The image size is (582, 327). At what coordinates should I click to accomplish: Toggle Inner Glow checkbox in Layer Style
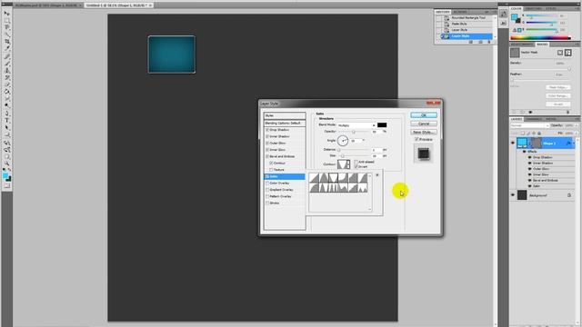coord(267,150)
